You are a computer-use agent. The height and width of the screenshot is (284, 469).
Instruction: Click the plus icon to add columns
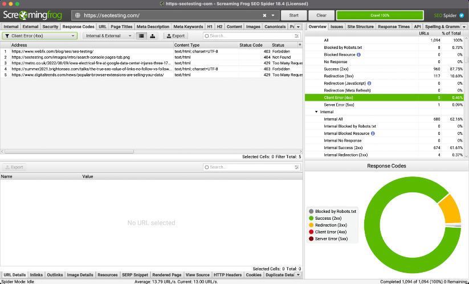pos(297,44)
